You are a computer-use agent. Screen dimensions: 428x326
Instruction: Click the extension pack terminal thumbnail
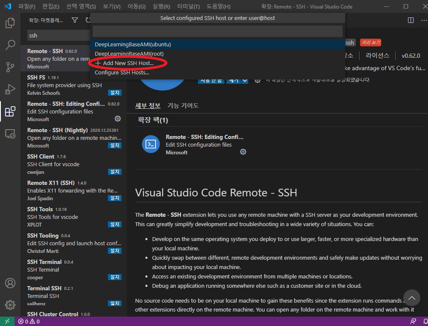click(x=151, y=144)
